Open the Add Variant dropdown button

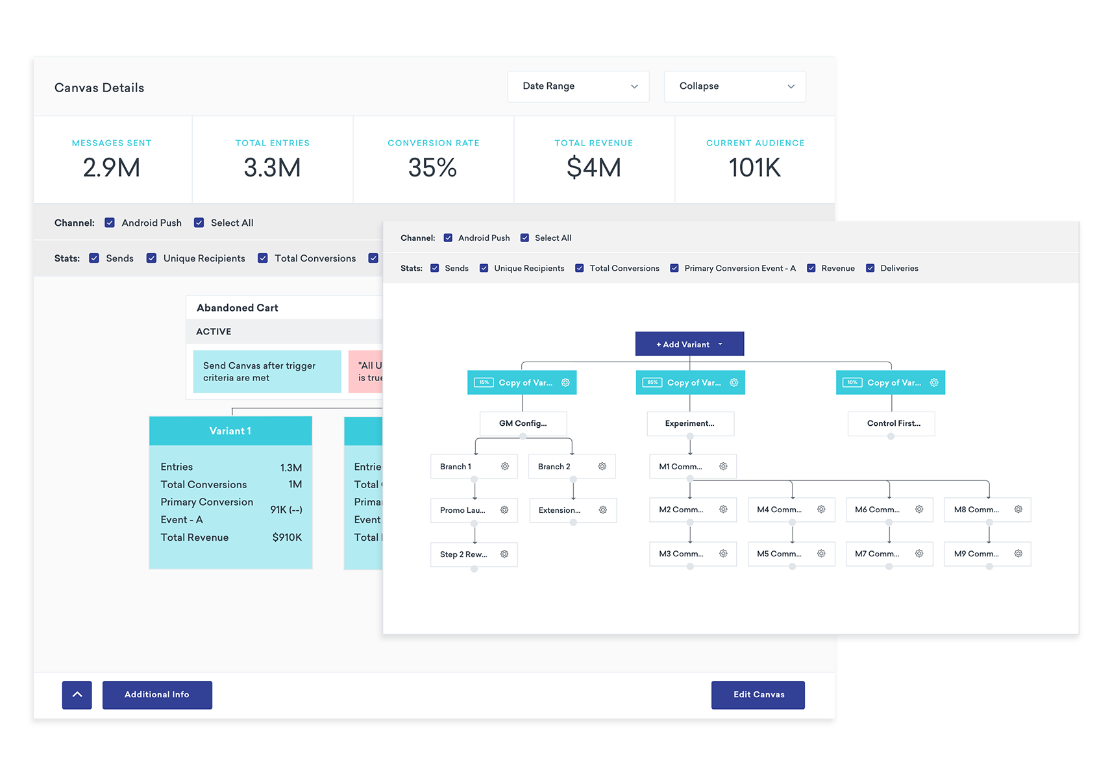click(689, 344)
